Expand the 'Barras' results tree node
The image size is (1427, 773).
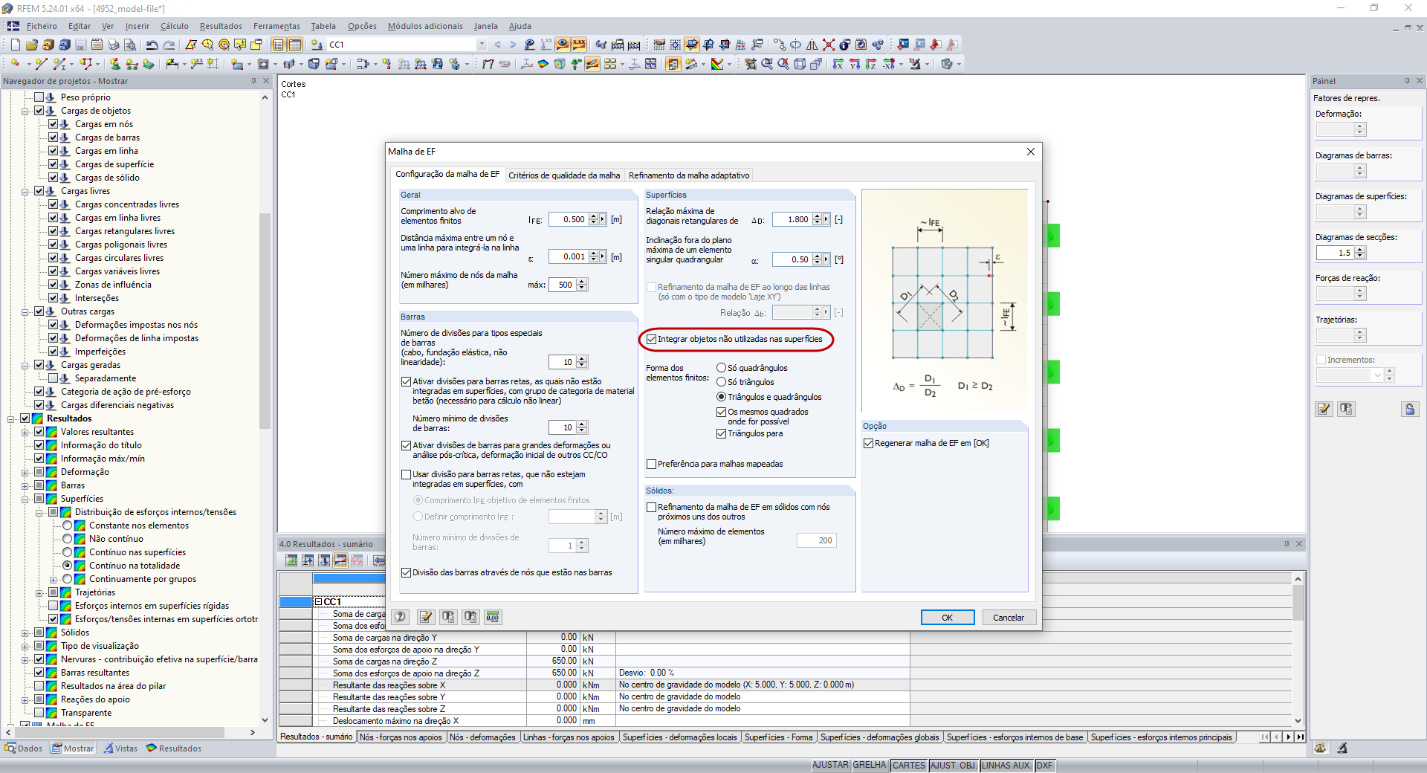[25, 485]
